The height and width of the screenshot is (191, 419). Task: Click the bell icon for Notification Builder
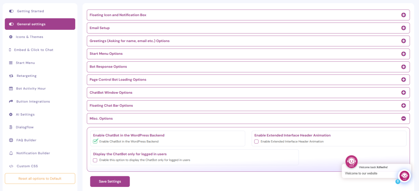[11, 153]
